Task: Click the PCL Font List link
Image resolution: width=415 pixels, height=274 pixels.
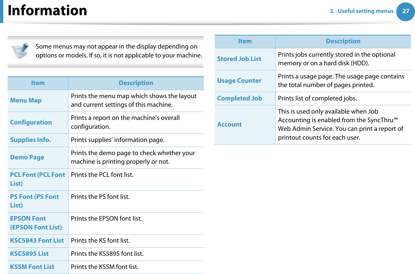Action: (37, 179)
